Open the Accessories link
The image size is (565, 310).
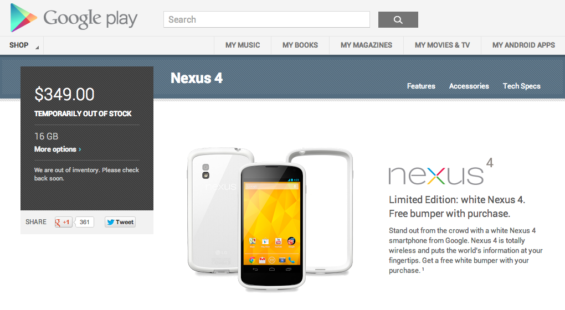pyautogui.click(x=469, y=86)
